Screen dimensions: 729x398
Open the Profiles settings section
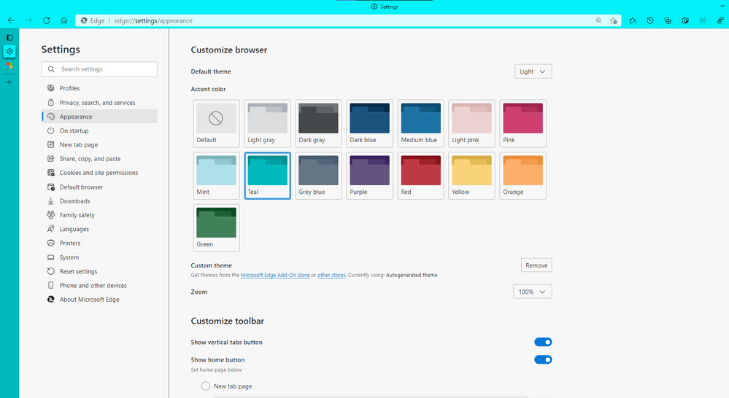click(99, 88)
